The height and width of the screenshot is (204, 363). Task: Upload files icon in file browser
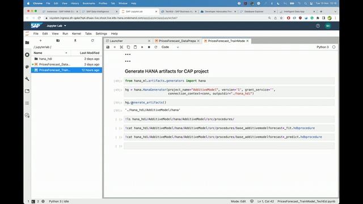[75, 40]
